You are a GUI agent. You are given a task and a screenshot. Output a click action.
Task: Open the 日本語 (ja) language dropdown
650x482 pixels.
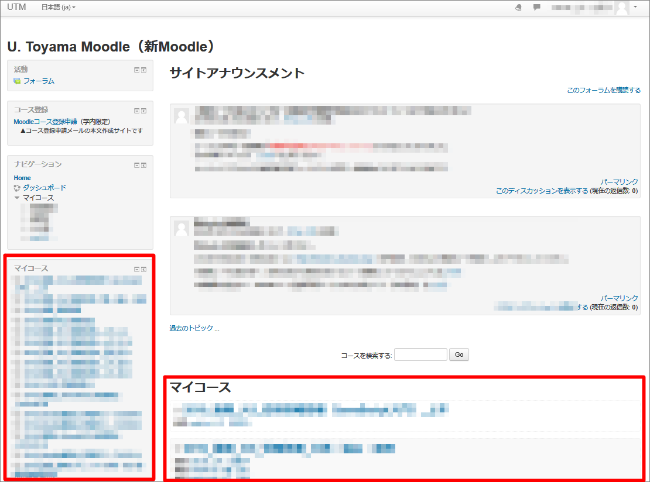pyautogui.click(x=59, y=7)
